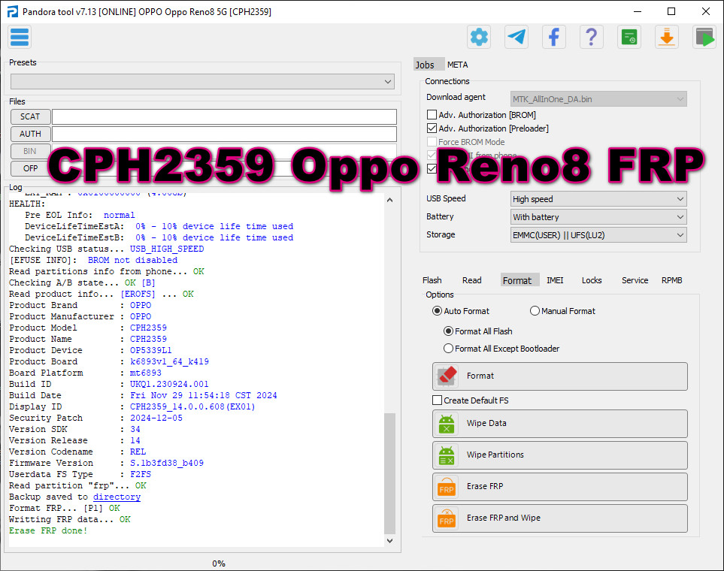The image size is (724, 571).
Task: Click the OFP file button
Action: (x=30, y=168)
